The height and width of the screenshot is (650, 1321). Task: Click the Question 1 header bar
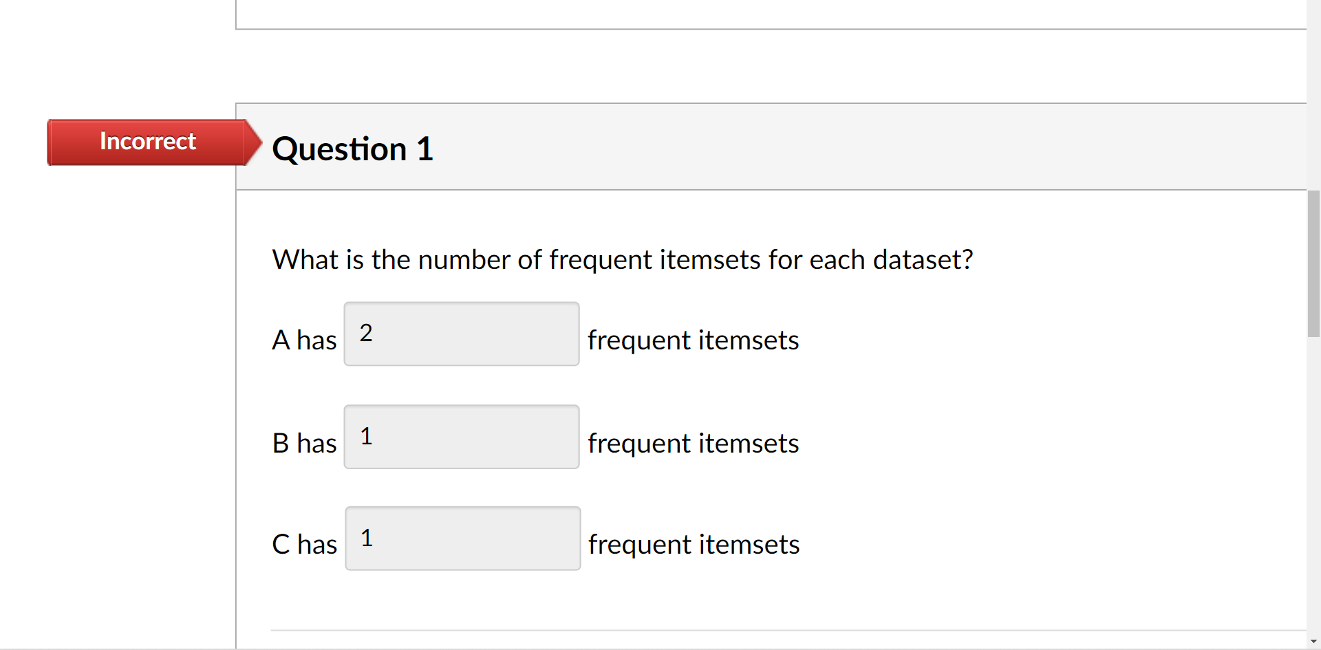click(x=757, y=146)
